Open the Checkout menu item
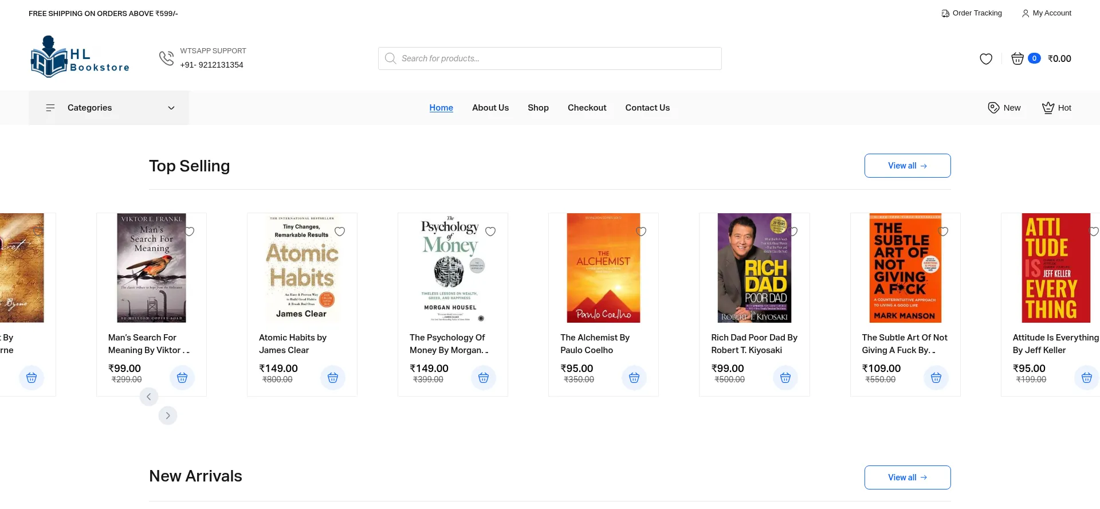This screenshot has height=509, width=1100. (x=587, y=108)
